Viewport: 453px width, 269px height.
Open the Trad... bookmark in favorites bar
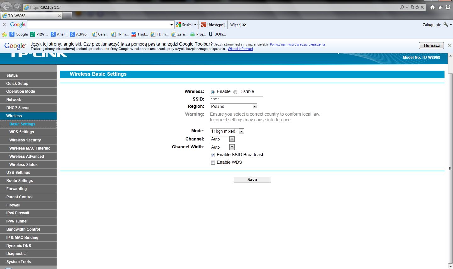point(140,34)
